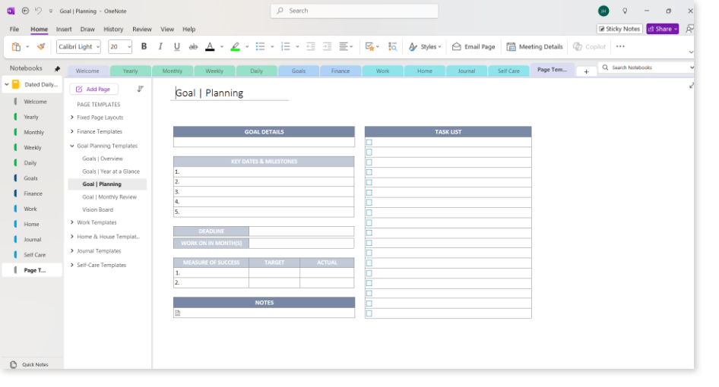Switch to the Draw tab

pyautogui.click(x=87, y=29)
